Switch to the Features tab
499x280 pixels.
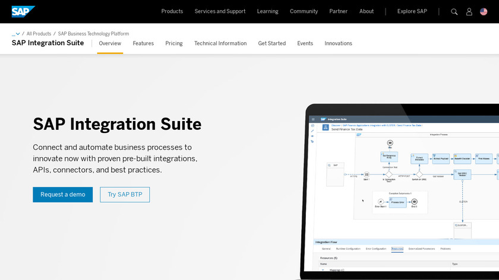click(143, 43)
